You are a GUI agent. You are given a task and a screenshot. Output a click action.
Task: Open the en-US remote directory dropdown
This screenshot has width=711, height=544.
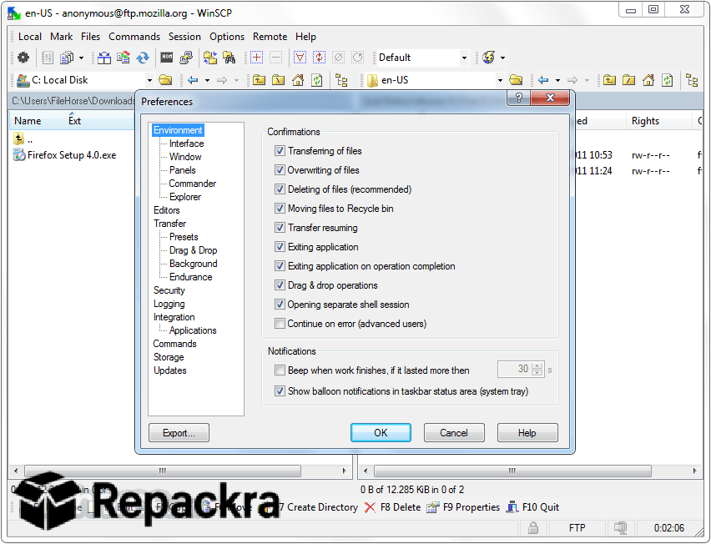click(x=500, y=81)
